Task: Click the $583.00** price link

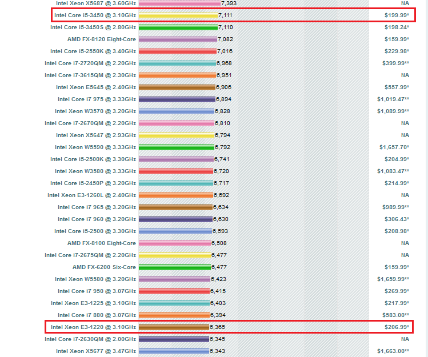Action: coord(396,315)
